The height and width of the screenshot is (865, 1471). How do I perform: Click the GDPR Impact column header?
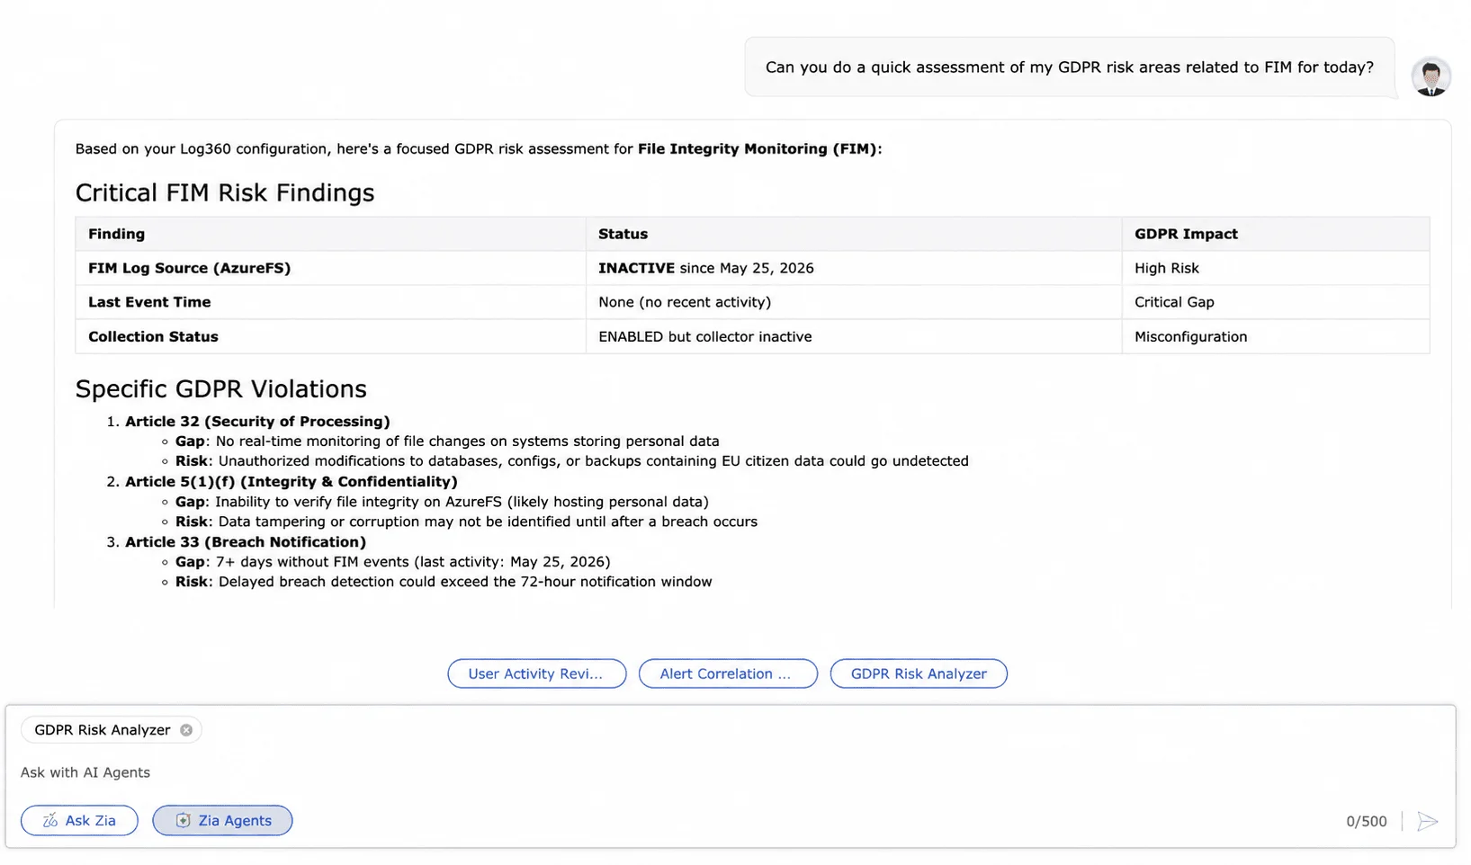tap(1276, 234)
